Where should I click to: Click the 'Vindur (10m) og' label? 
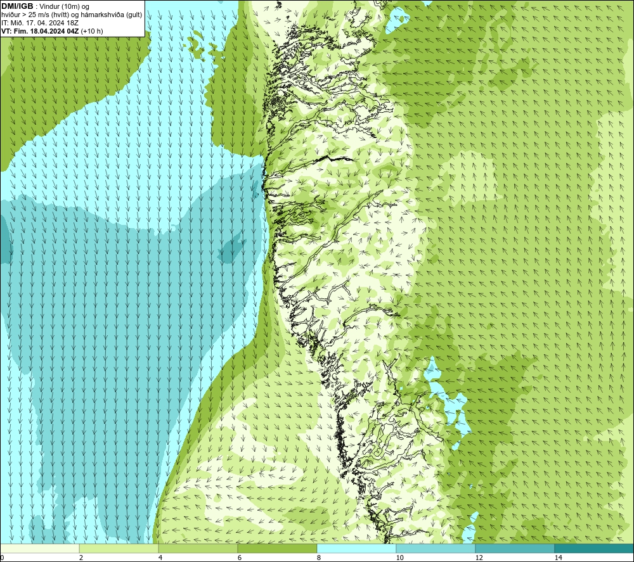coord(65,7)
